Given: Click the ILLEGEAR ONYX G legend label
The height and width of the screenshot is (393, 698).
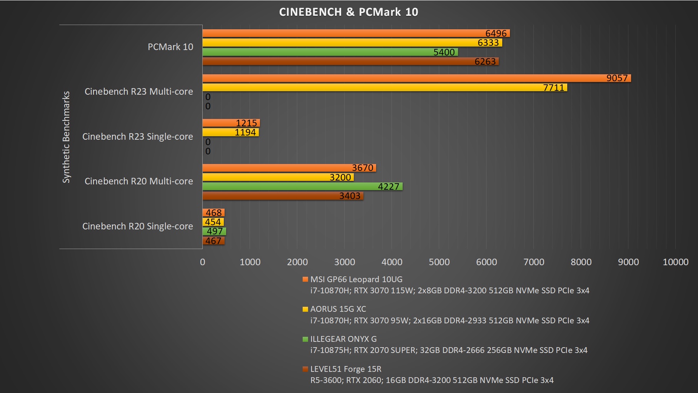Looking at the screenshot, I should 343,339.
